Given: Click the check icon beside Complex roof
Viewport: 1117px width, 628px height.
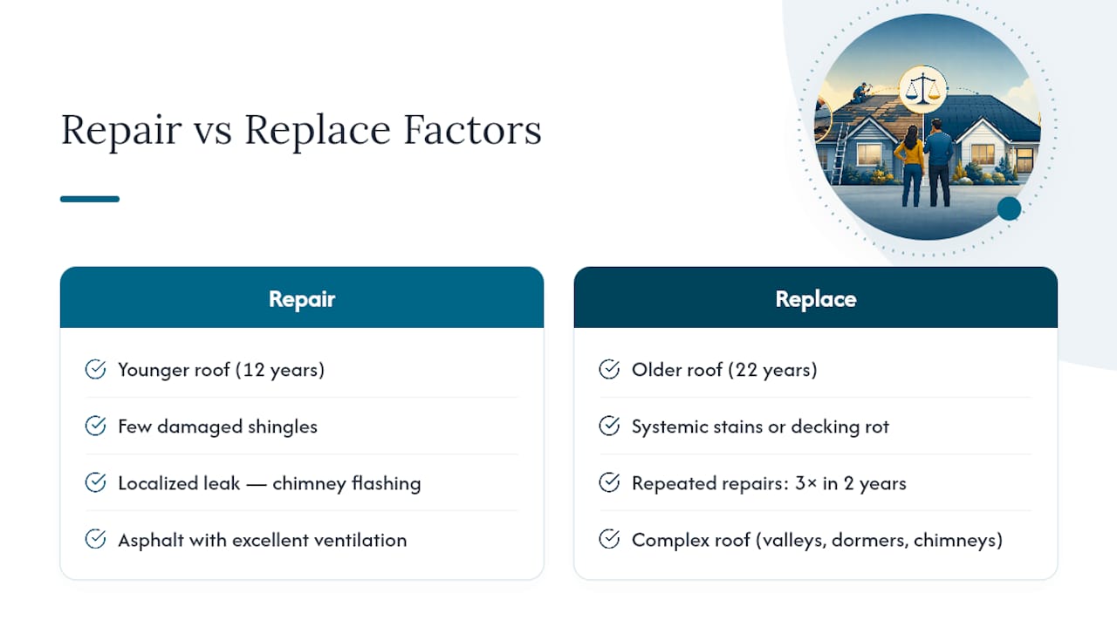Looking at the screenshot, I should pyautogui.click(x=609, y=540).
